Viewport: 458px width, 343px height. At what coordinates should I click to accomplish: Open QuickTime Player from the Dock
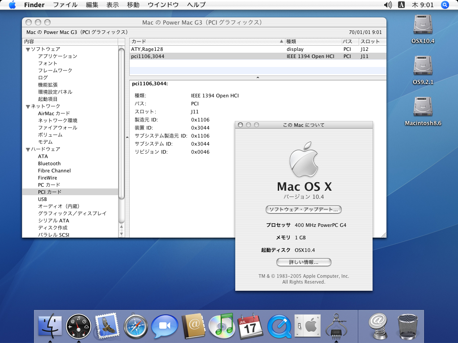click(x=279, y=326)
